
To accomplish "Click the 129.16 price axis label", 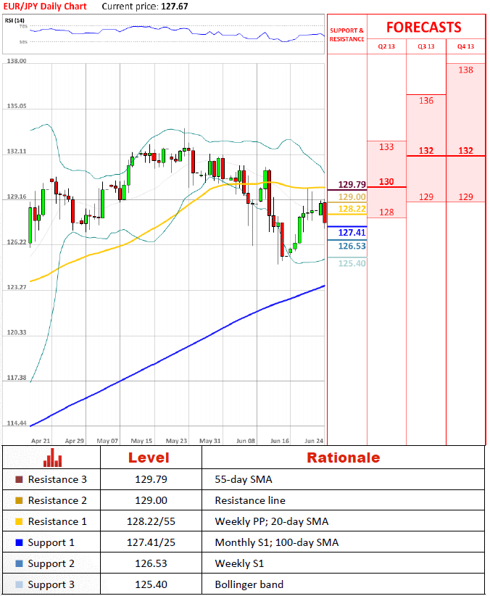I will pyautogui.click(x=17, y=196).
